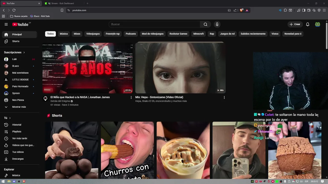Screen dimensions: 328x184
Task: Click the page vertical scrollbar
Action: [326, 35]
